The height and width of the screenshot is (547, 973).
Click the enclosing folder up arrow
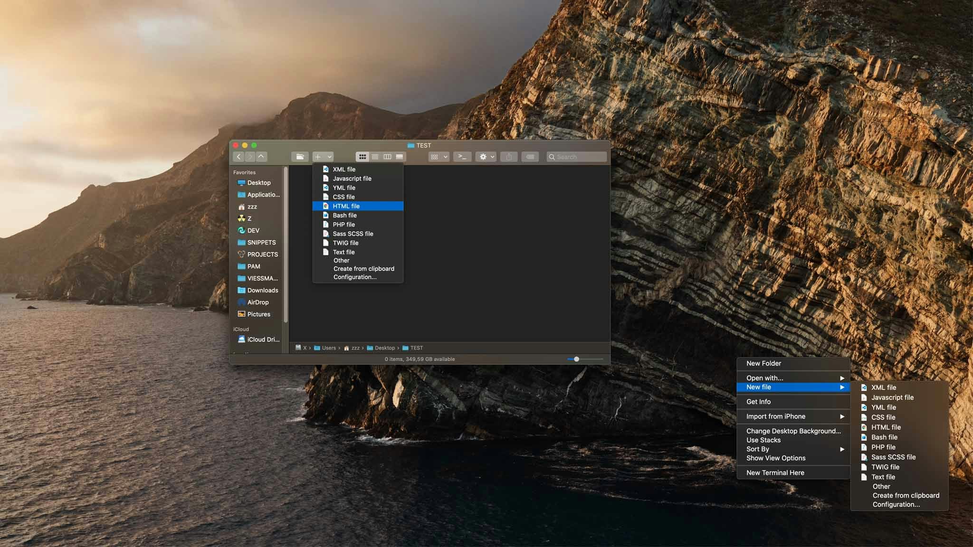pos(261,157)
